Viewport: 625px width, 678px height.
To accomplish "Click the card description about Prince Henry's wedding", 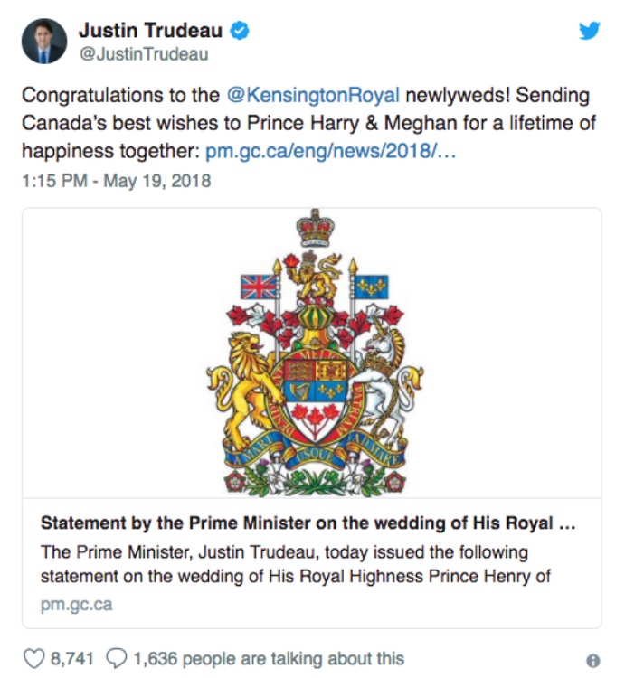I will [x=295, y=564].
